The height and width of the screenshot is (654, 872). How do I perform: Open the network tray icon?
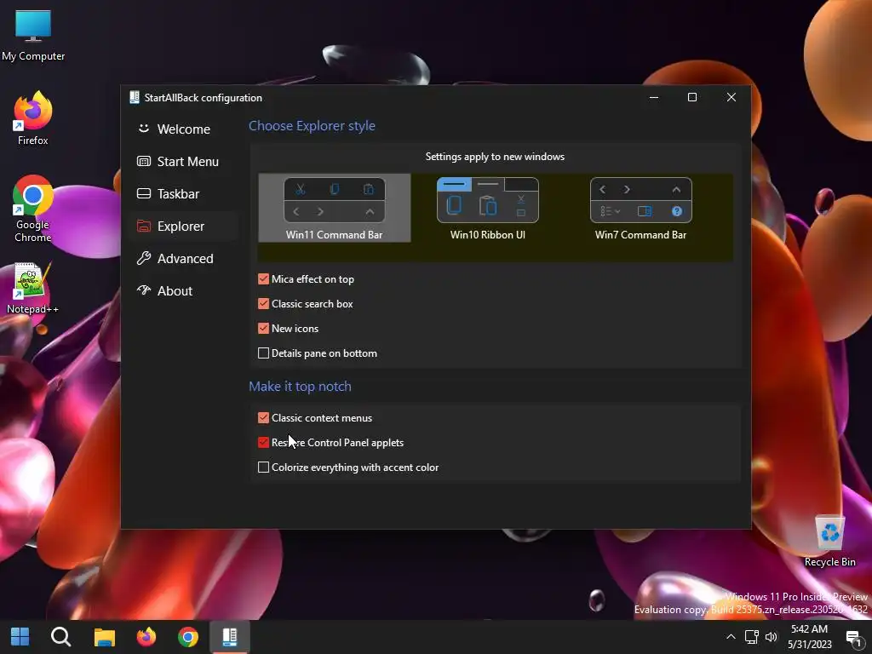751,637
